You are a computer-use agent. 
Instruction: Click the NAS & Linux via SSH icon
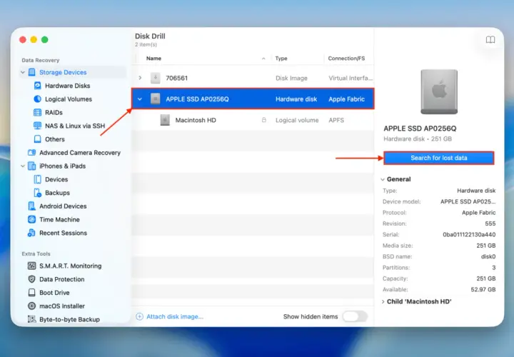(37, 126)
